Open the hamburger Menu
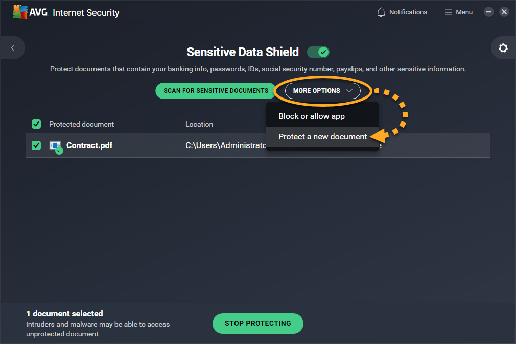 coord(458,12)
